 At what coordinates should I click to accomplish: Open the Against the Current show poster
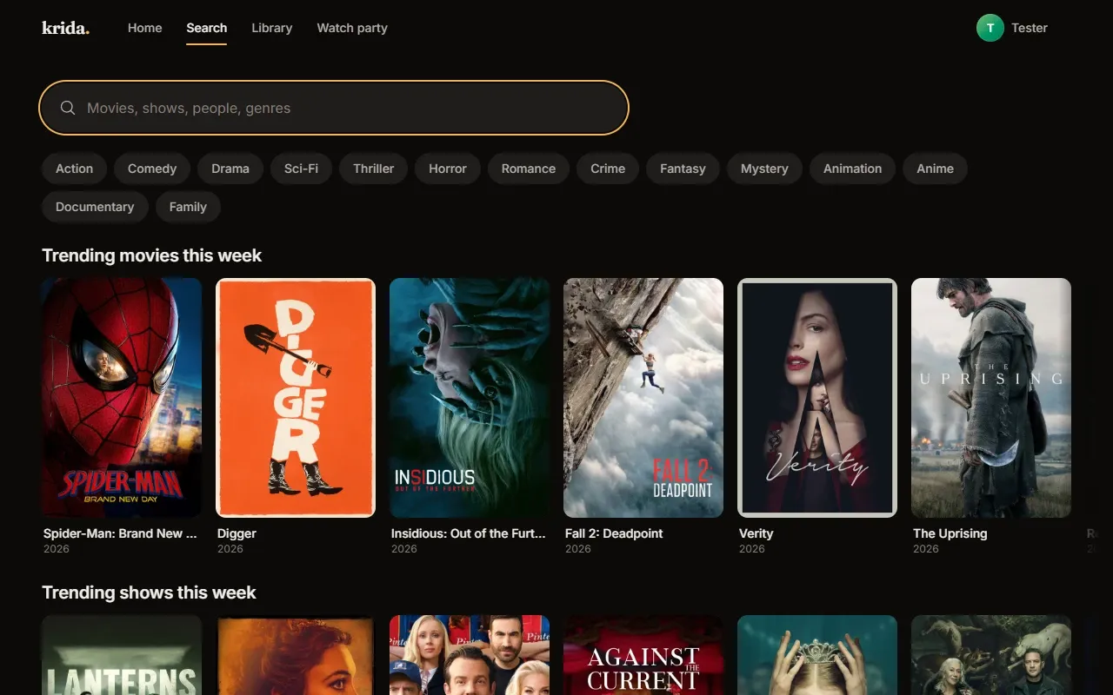click(643, 655)
